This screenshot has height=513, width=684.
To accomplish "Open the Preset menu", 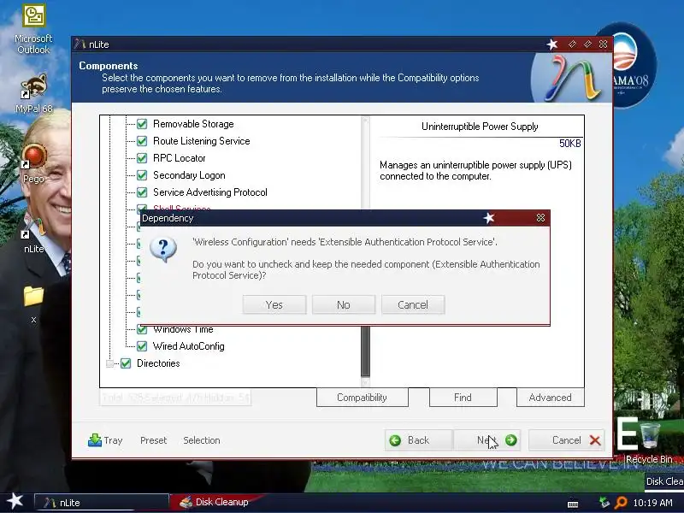I will point(154,440).
